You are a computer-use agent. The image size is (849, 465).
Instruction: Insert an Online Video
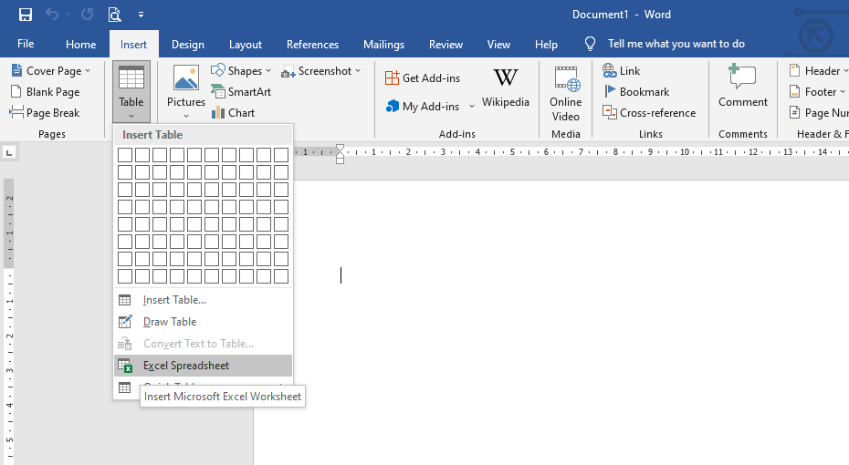tap(566, 93)
